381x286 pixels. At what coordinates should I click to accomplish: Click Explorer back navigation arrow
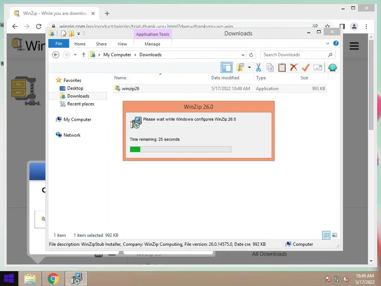pyautogui.click(x=56, y=55)
